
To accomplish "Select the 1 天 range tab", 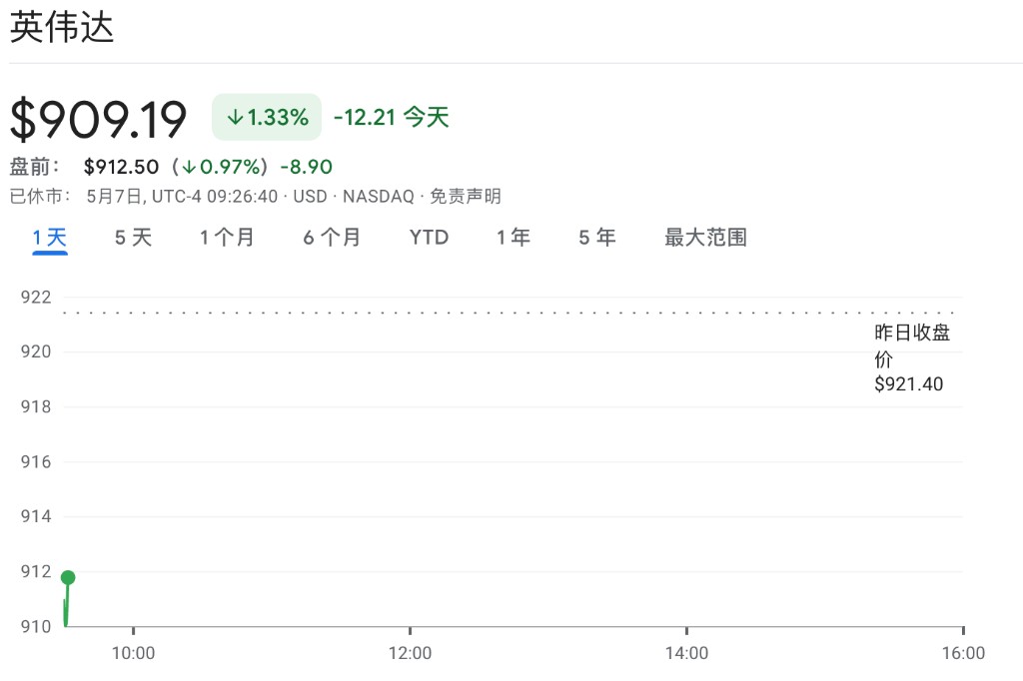I will pos(50,238).
